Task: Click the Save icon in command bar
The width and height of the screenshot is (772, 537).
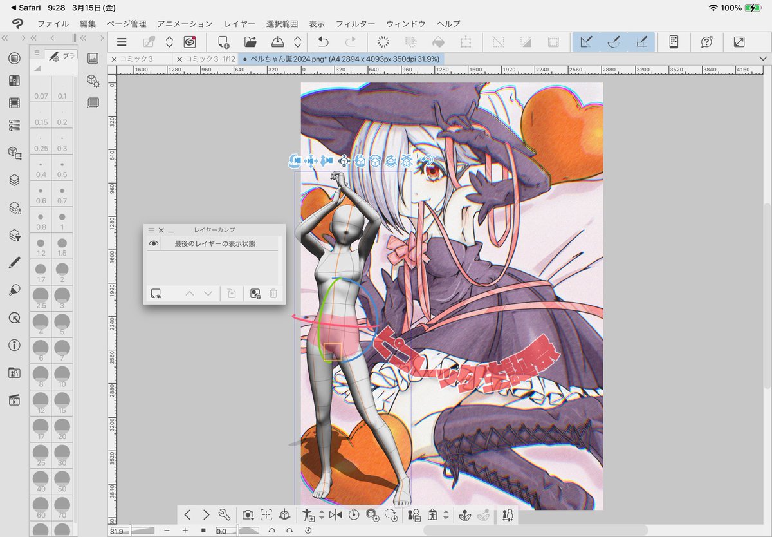Action: click(278, 42)
